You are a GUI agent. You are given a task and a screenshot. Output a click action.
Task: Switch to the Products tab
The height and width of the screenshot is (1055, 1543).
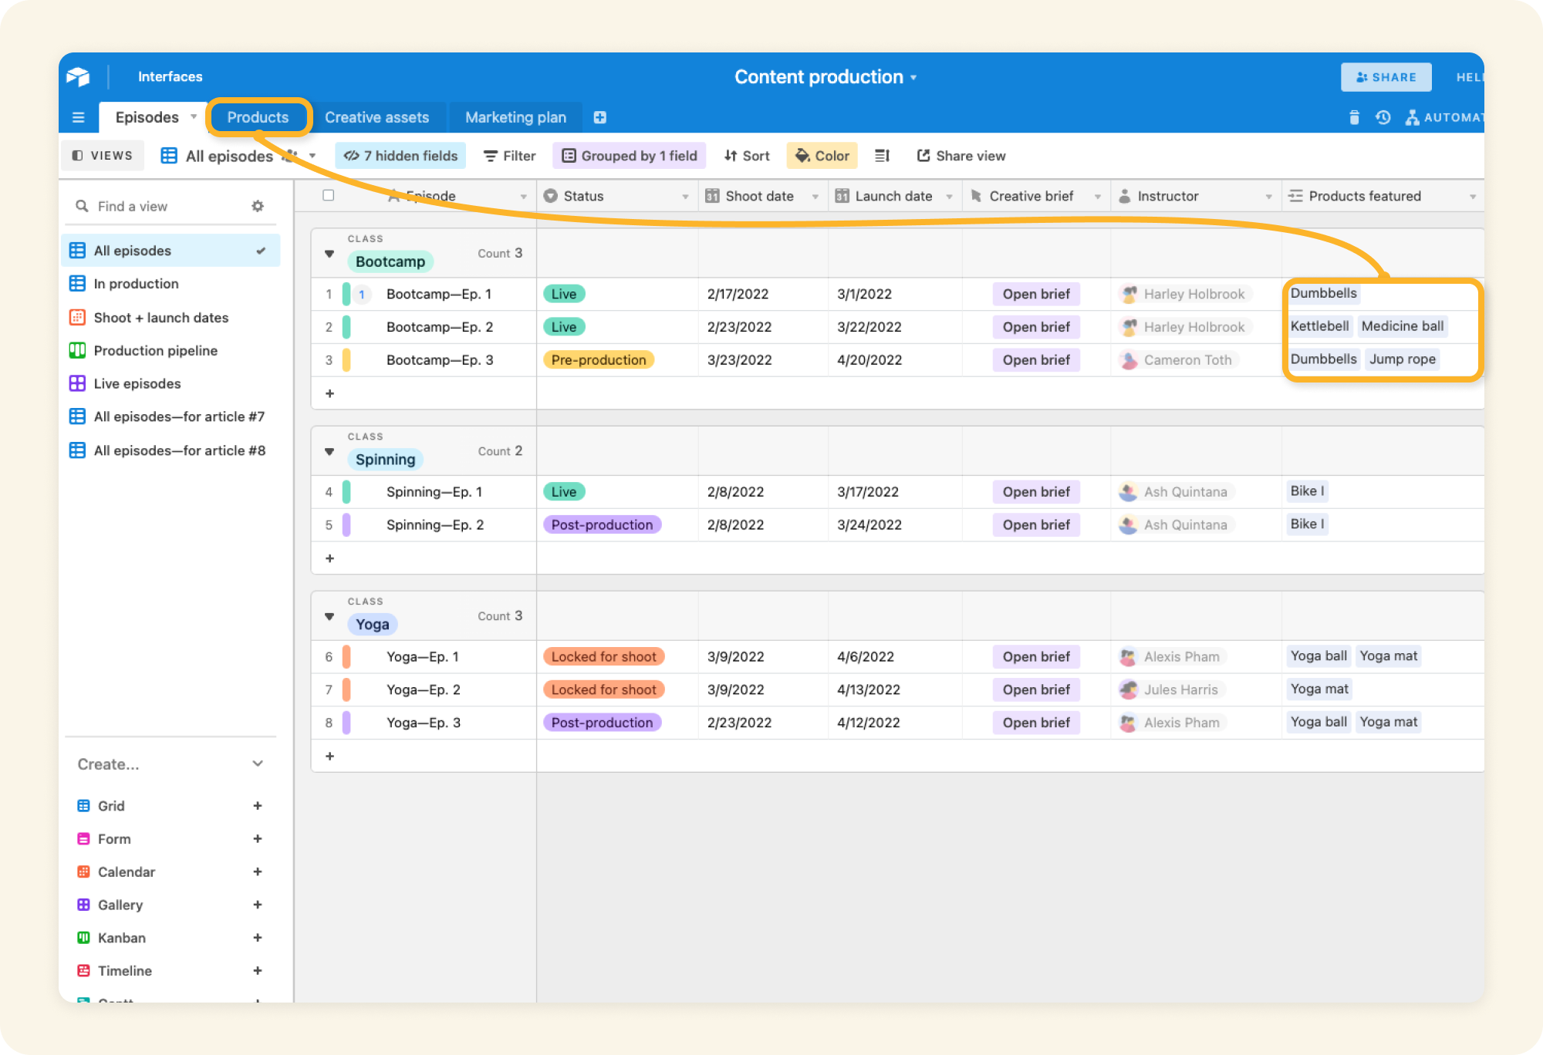(x=258, y=116)
